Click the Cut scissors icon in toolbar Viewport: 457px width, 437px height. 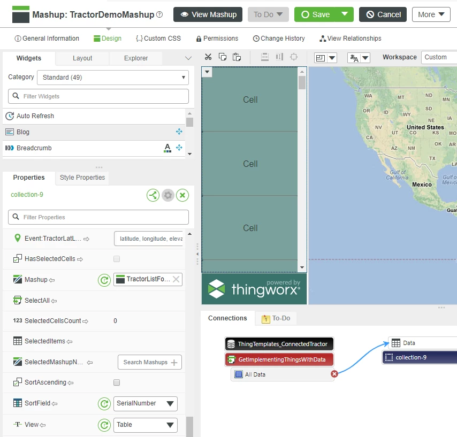pyautogui.click(x=208, y=57)
